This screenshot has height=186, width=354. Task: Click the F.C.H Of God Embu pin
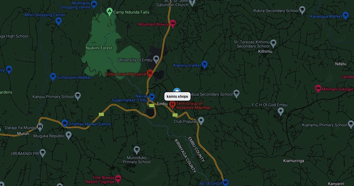(x=281, y=112)
